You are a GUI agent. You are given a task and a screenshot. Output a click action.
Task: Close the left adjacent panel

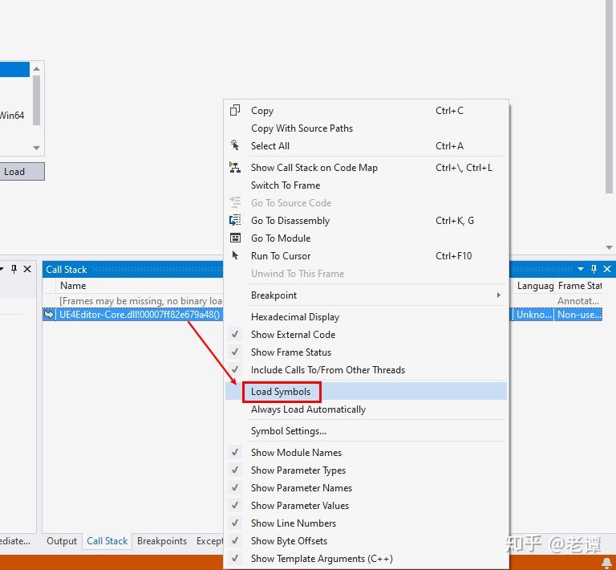point(27,269)
